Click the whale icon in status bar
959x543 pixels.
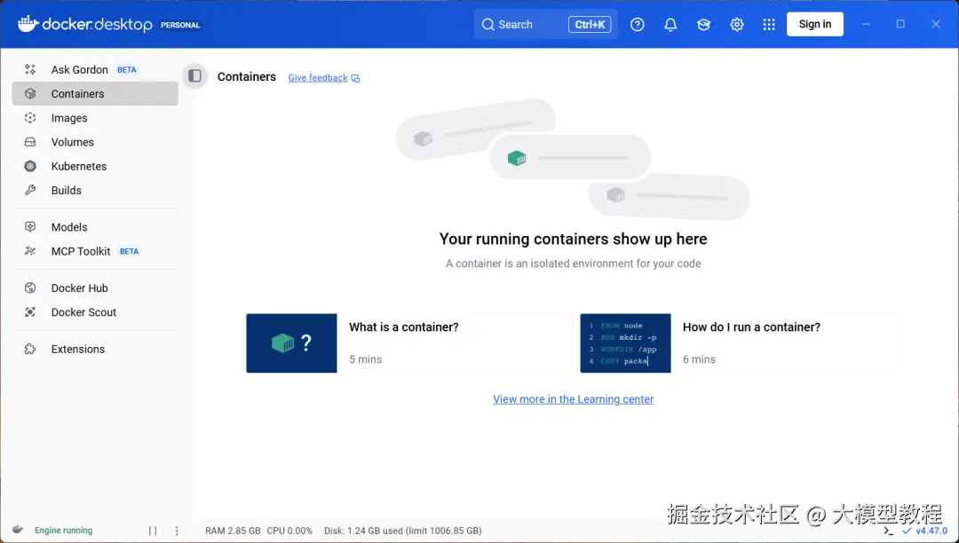18,530
